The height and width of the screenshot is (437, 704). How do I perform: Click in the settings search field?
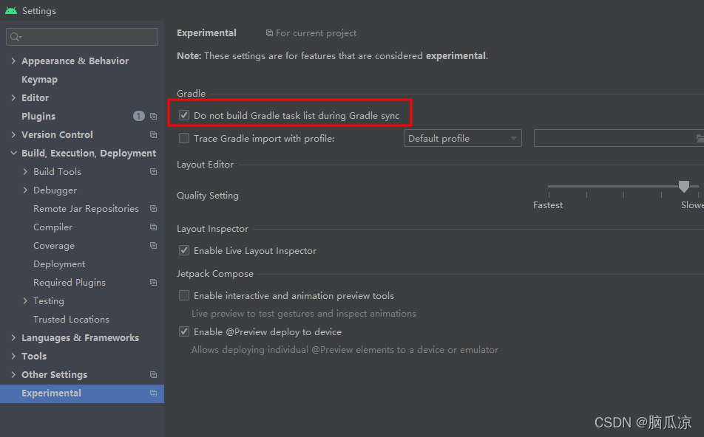[82, 37]
